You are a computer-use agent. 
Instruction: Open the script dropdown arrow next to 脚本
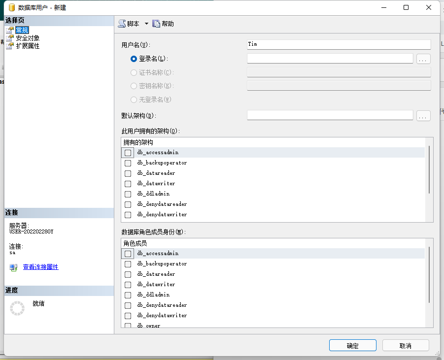[x=146, y=24]
